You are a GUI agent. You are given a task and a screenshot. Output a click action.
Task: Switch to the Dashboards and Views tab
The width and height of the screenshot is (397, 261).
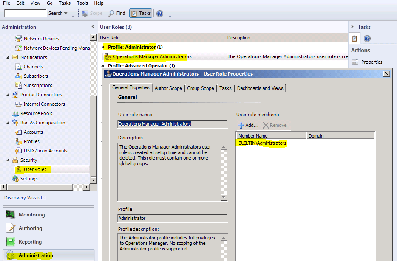pyautogui.click(x=260, y=88)
